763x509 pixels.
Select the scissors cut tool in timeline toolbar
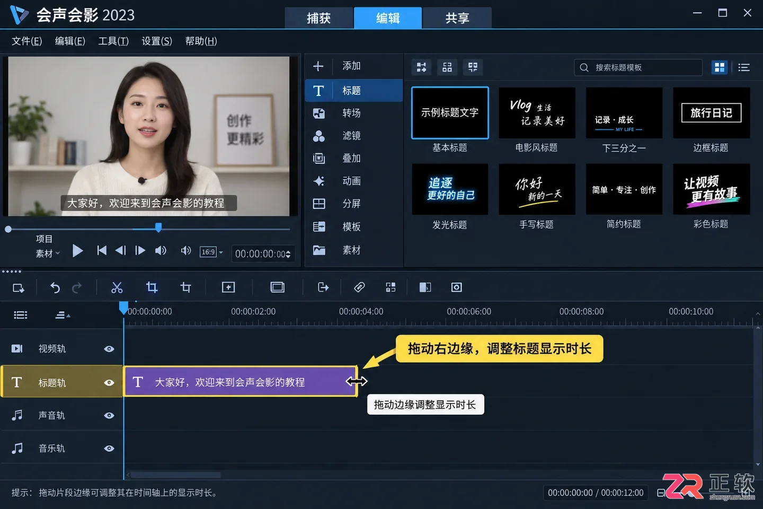pos(117,287)
